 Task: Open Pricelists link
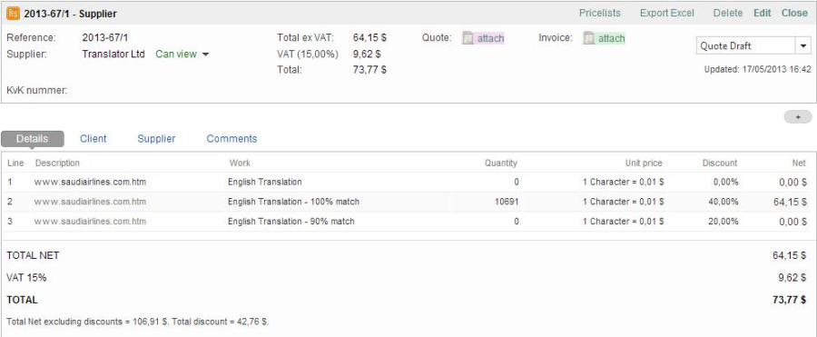pos(600,13)
